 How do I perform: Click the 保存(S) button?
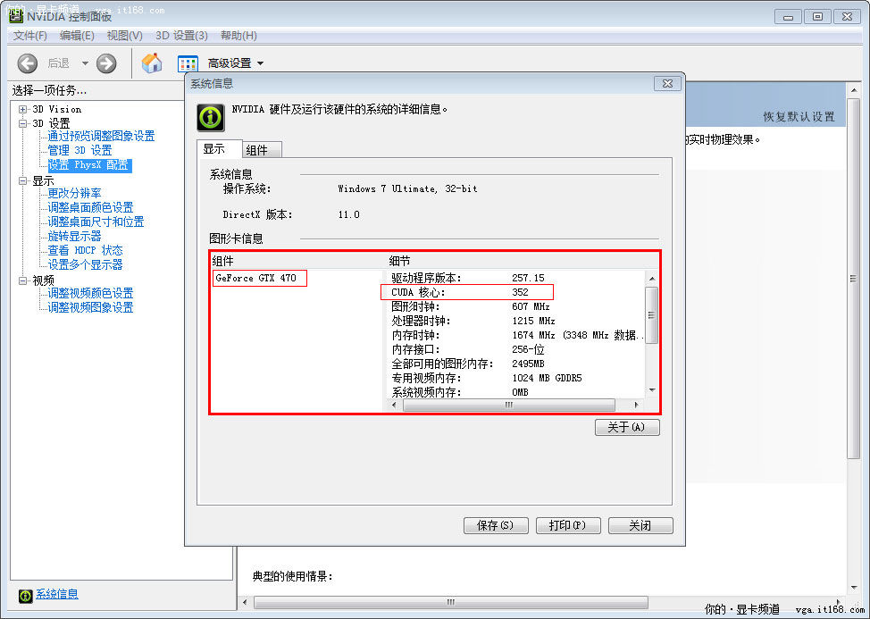pos(496,525)
